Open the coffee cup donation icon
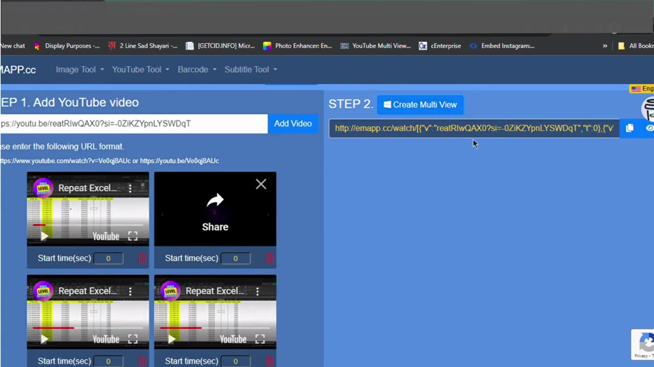Screen dimensions: 654x367 click(648, 109)
